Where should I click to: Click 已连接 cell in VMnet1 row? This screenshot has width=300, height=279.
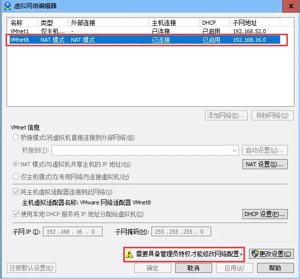pos(161,31)
